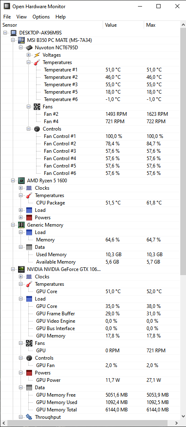186x427 pixels.
Task: Click the Voltages lightning bolt icon
Action: tap(37, 55)
